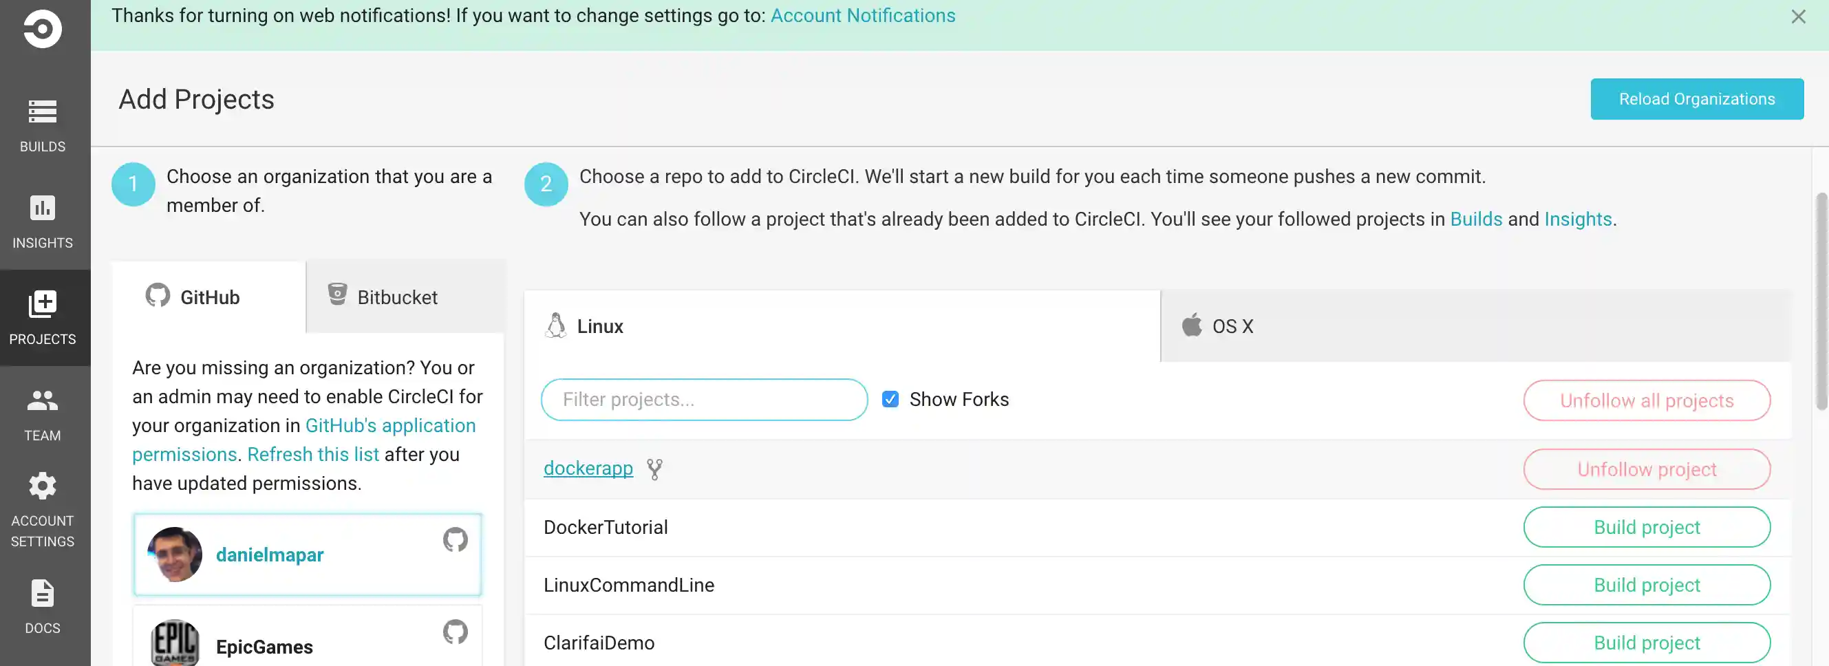Click Build project for DockerTutorial
The width and height of the screenshot is (1829, 666).
1646,528
